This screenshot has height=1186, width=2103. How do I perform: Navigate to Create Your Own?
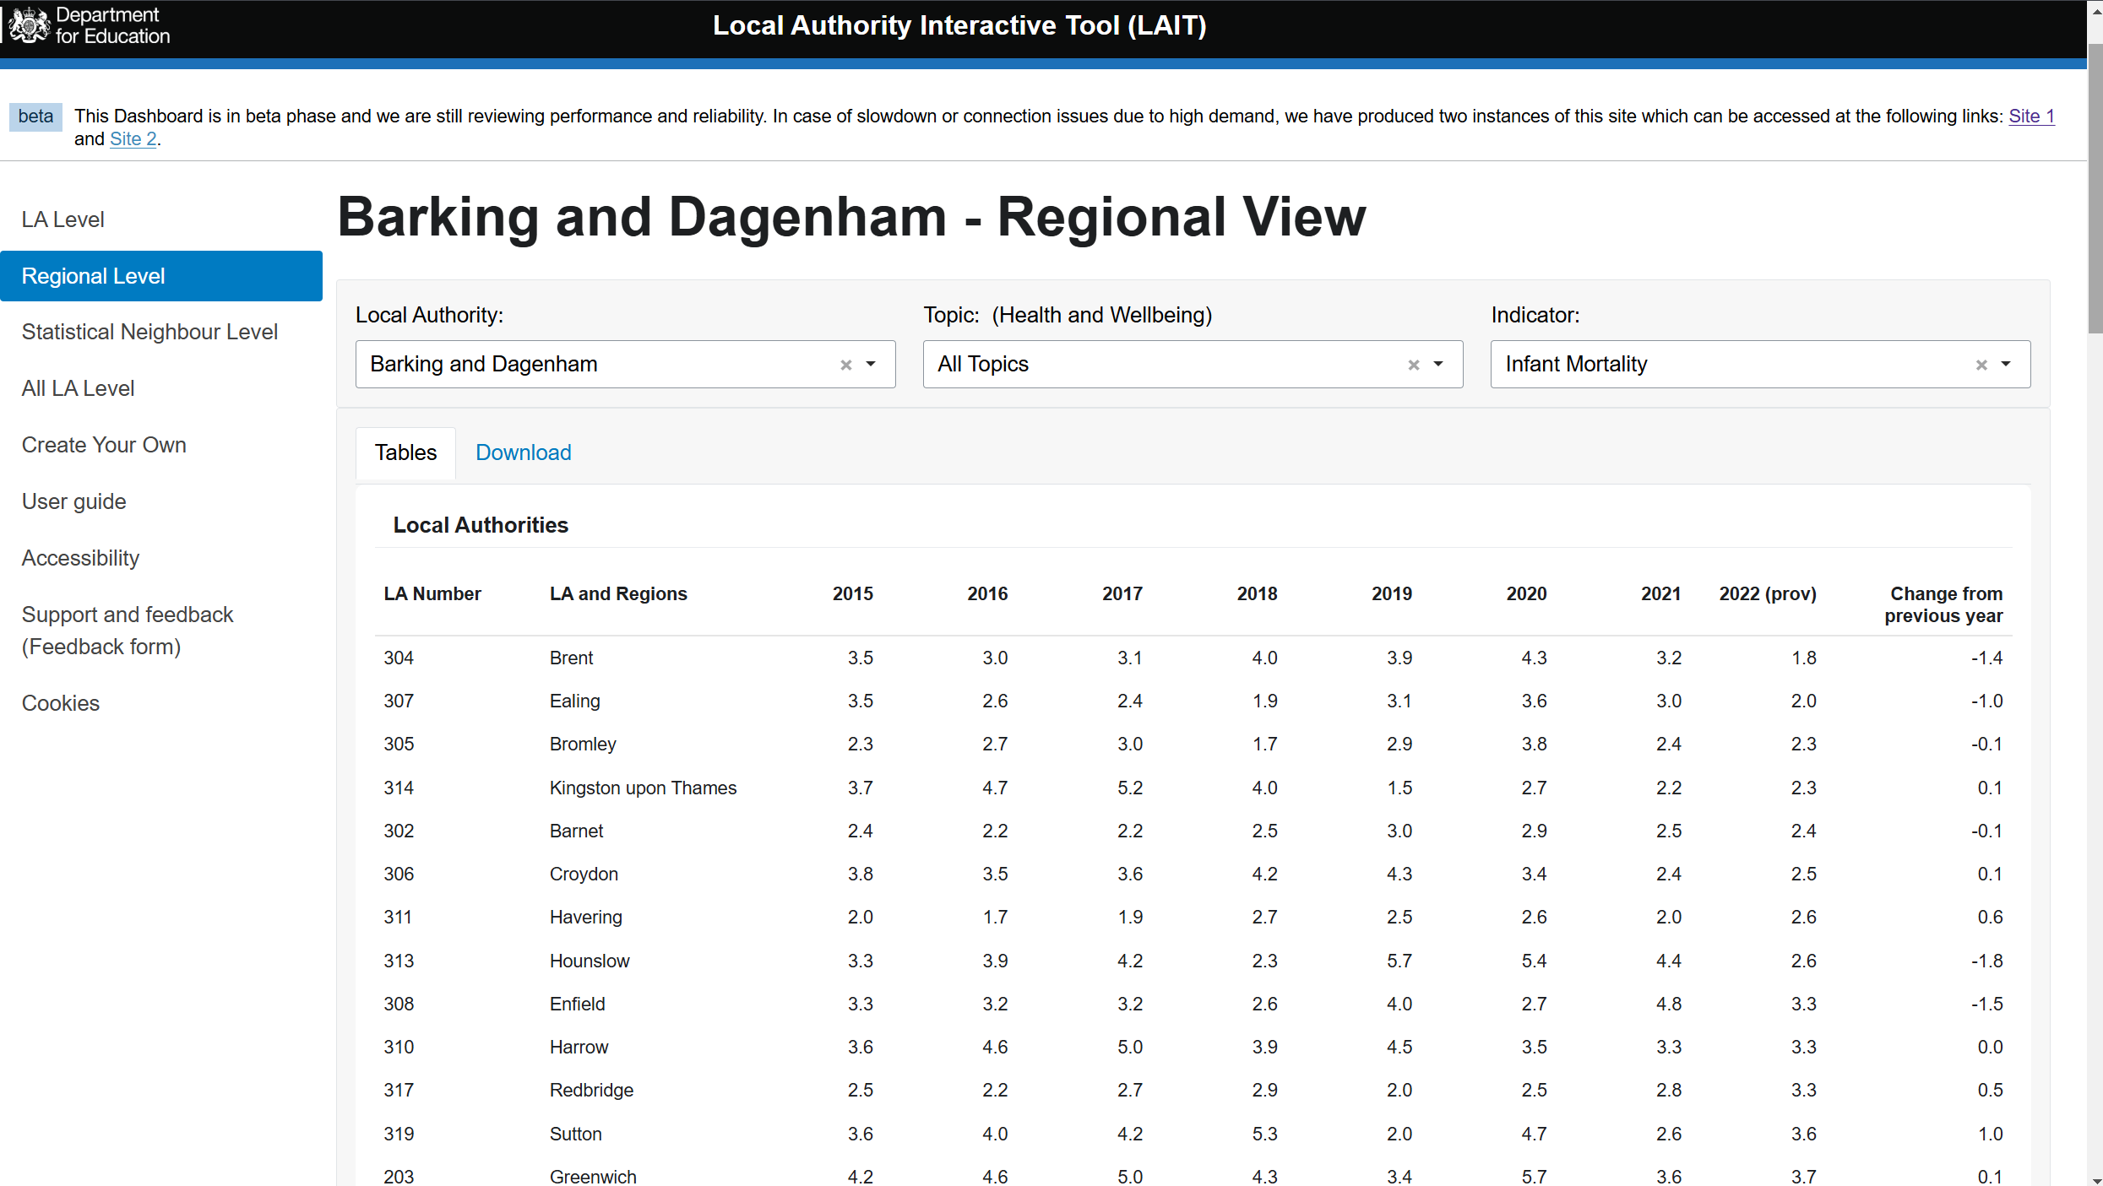point(104,445)
